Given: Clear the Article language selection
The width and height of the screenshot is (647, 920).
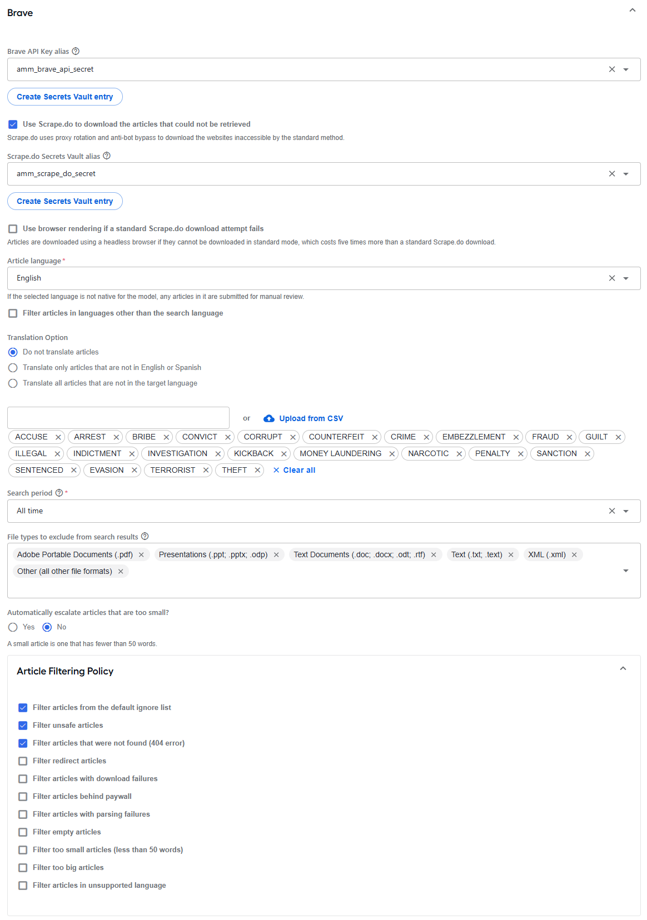Looking at the screenshot, I should pos(612,278).
